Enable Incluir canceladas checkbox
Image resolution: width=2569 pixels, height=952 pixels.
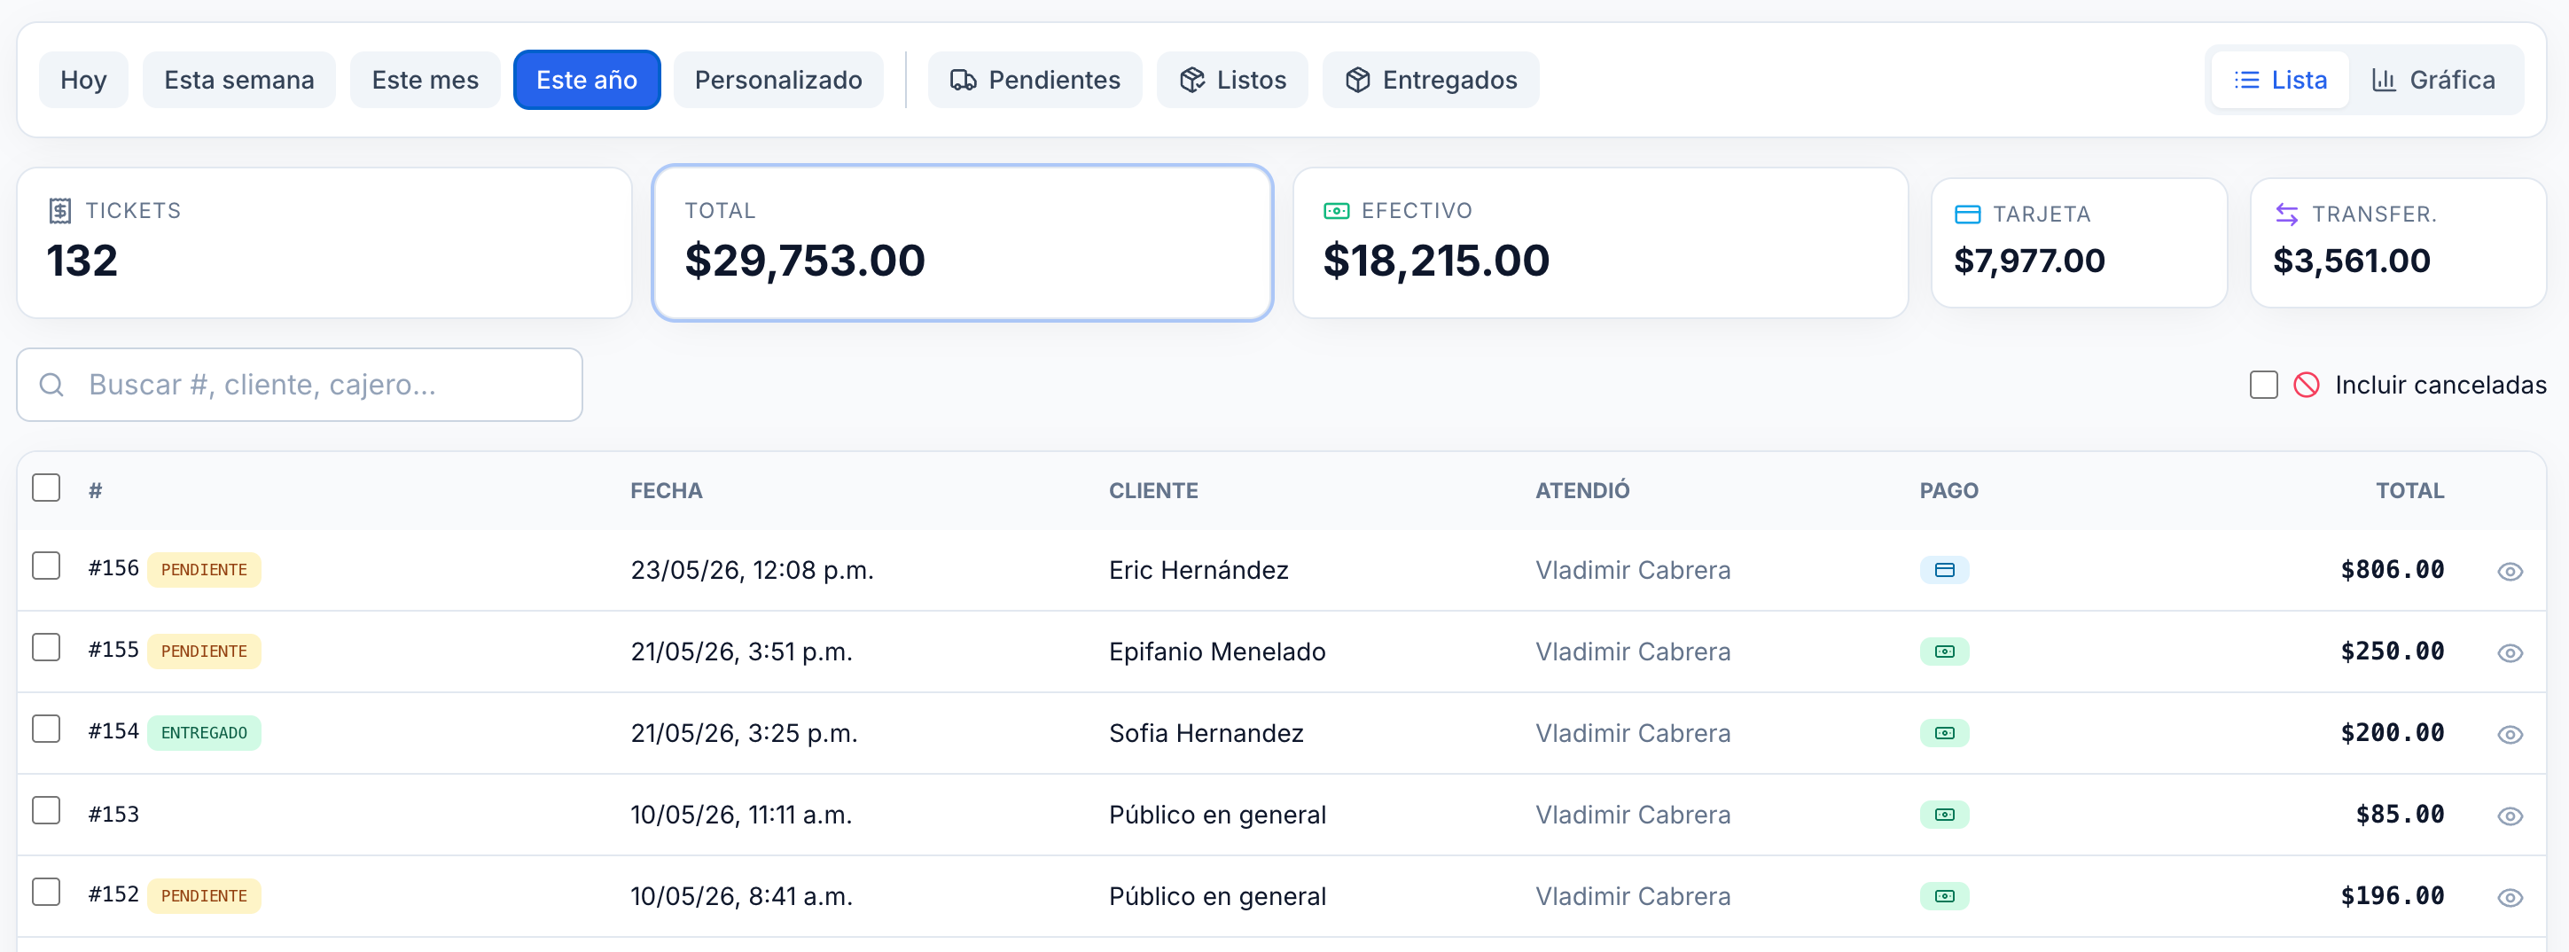tap(2263, 385)
